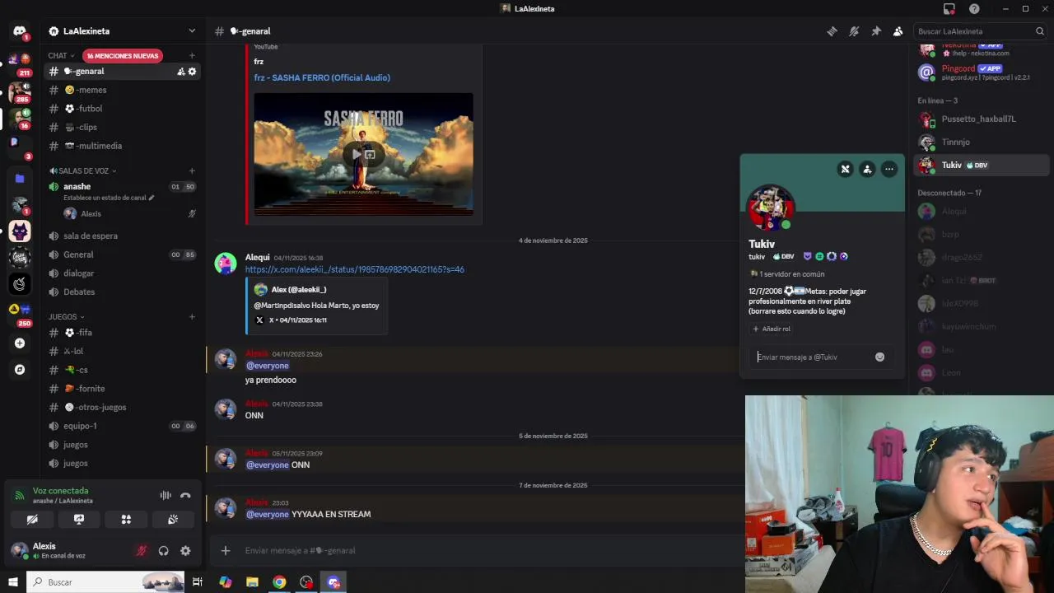Image resolution: width=1054 pixels, height=593 pixels.
Task: Add a role to Tukiv
Action: click(772, 329)
